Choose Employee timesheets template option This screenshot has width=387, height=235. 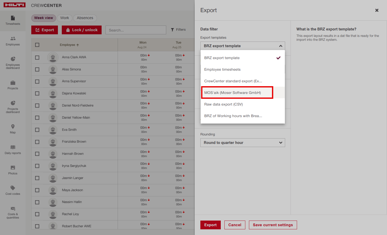pos(242,69)
